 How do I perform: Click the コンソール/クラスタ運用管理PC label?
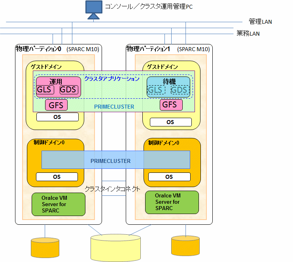tap(149, 7)
